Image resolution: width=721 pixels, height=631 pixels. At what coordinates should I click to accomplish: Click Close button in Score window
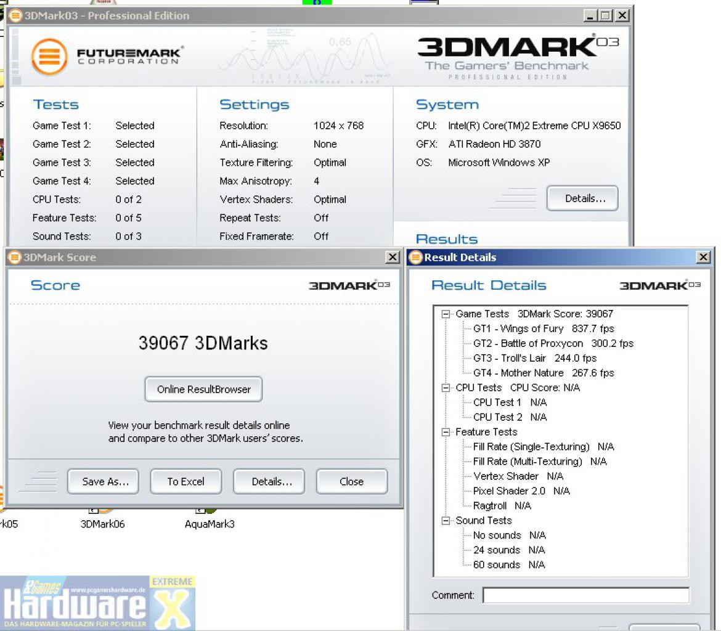(x=352, y=481)
